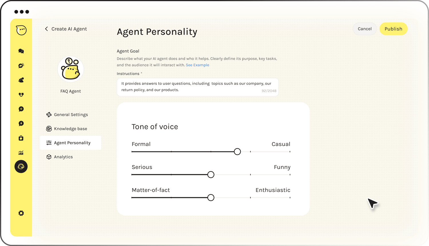Click the support headset icon in the sidebar
Viewport: 429px width, 246px height.
(21, 95)
